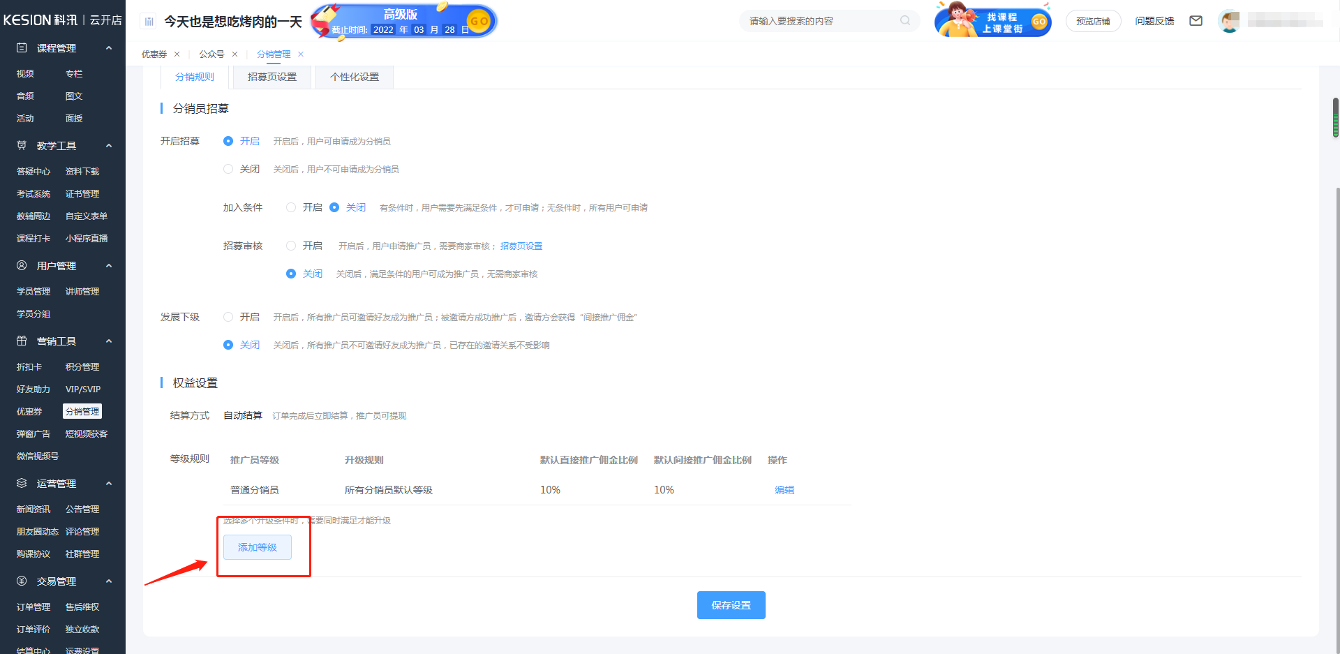The width and height of the screenshot is (1340, 654).
Task: Click the 高级版 GO badge
Action: 478,21
